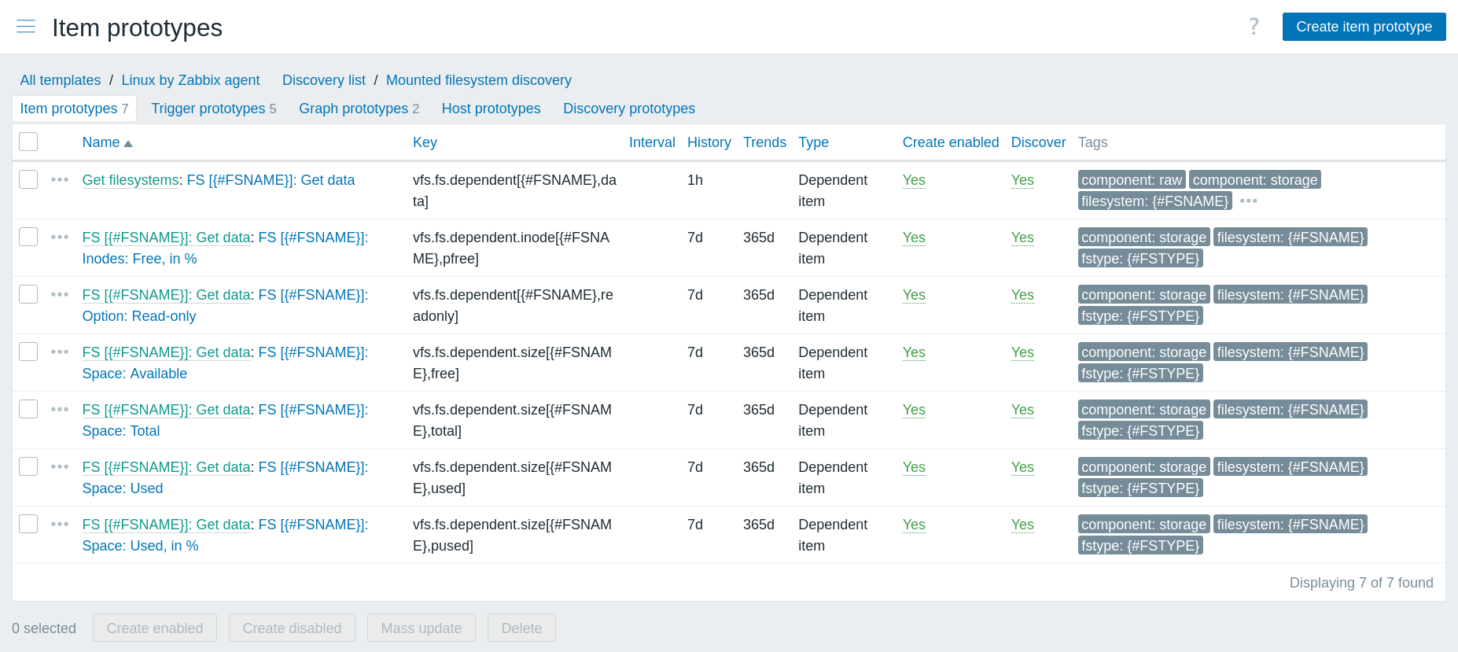The image size is (1458, 652).
Task: Go to All templates breadcrumb
Action: point(61,80)
